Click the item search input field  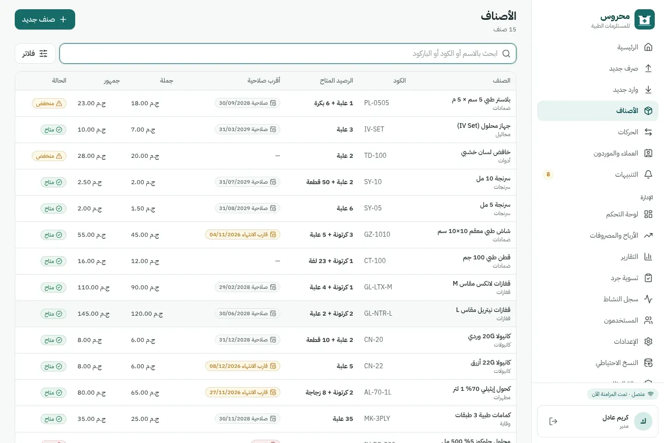pyautogui.click(x=288, y=54)
